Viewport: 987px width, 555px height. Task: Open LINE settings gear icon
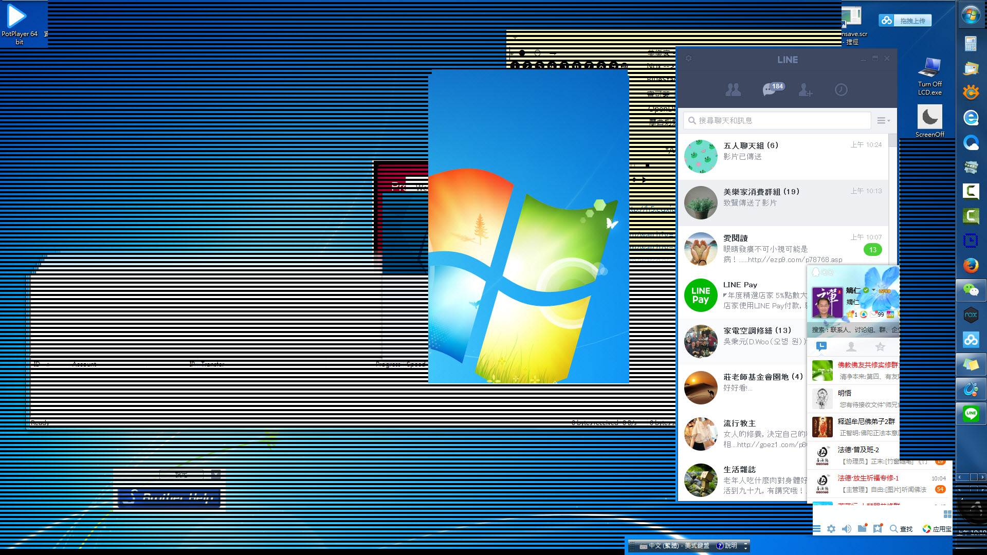tap(688, 59)
